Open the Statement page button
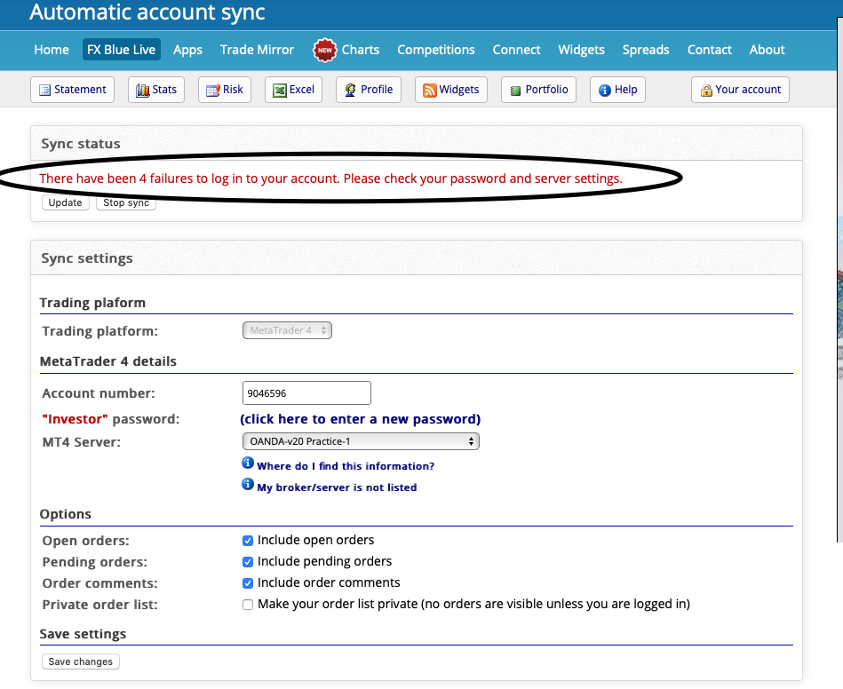Viewport: 843px width, 689px height. pyautogui.click(x=72, y=90)
